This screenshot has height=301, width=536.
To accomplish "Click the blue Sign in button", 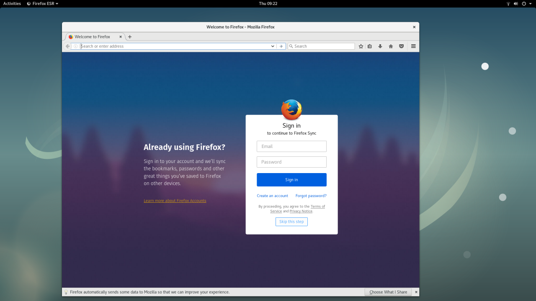I will [x=291, y=180].
